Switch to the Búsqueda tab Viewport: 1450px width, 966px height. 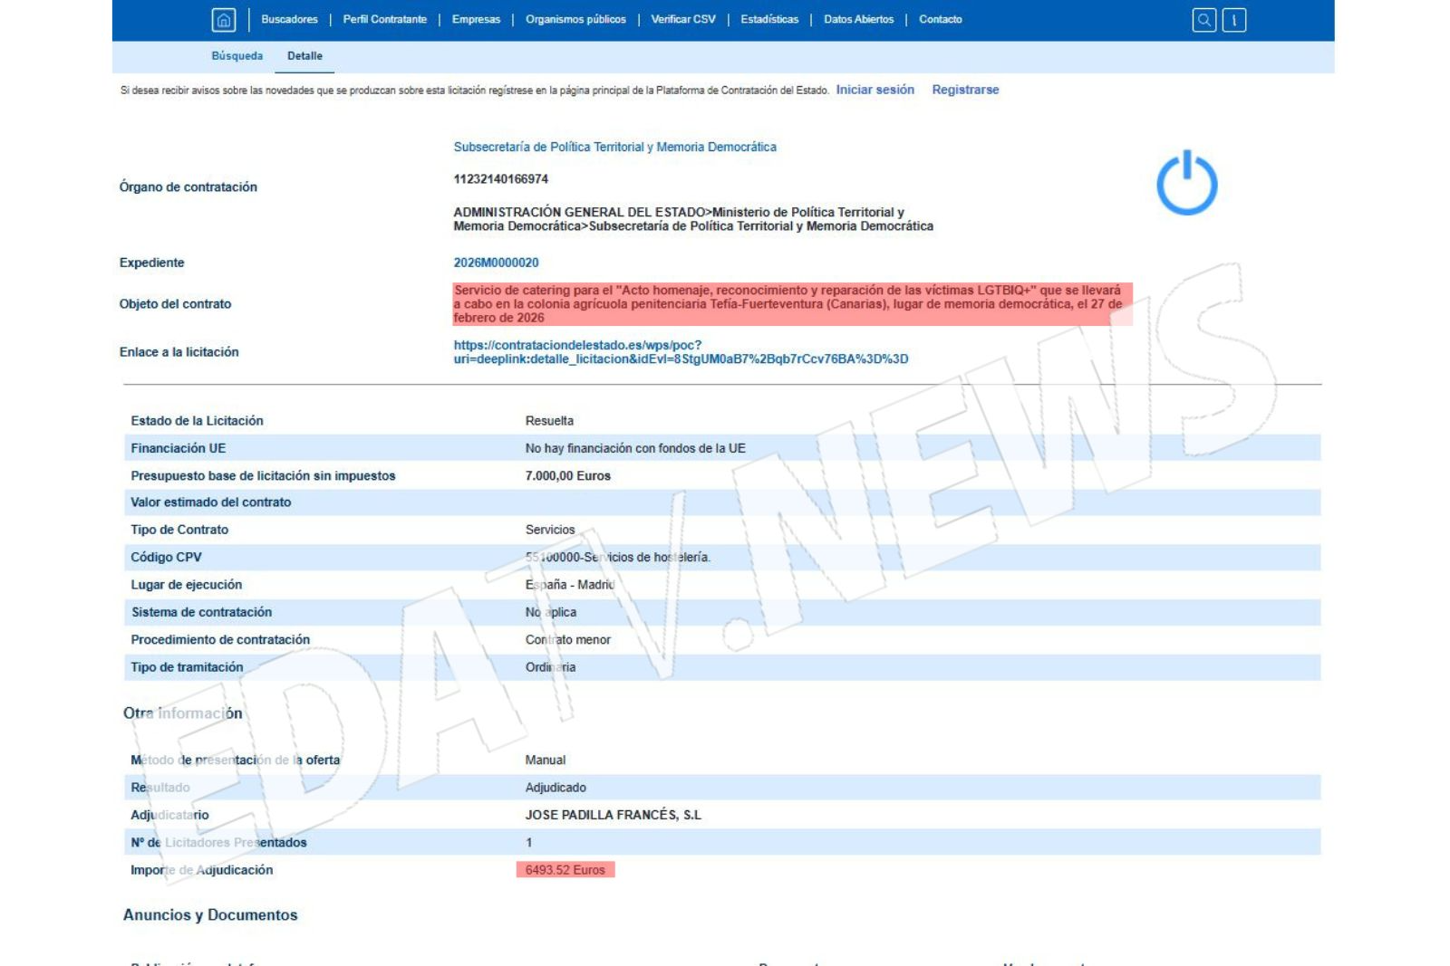[x=237, y=56]
